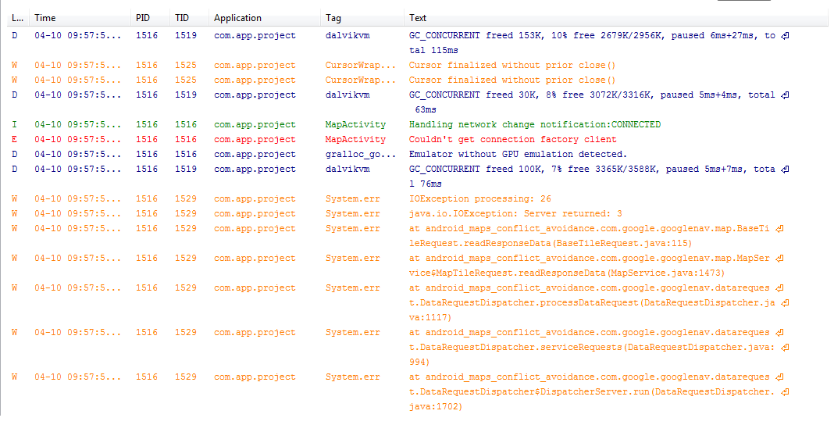Click PID 1516 in the 'Emulator without GPU' row
834x425 pixels.
147,154
